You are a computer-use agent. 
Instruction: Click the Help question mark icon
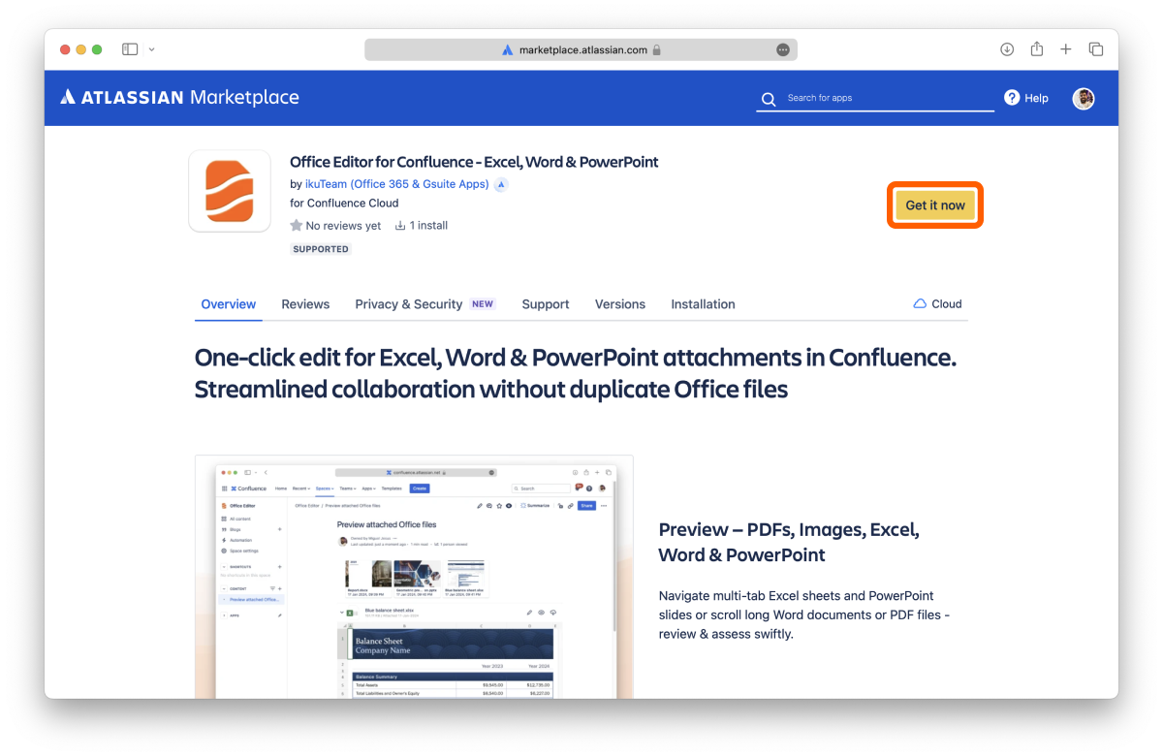coord(1012,98)
